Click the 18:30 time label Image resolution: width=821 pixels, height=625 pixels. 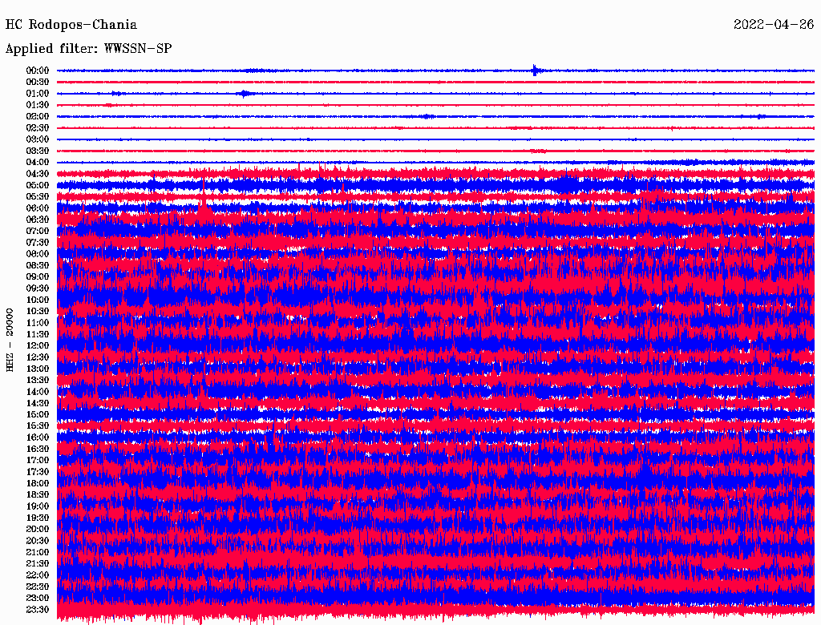pyautogui.click(x=38, y=495)
